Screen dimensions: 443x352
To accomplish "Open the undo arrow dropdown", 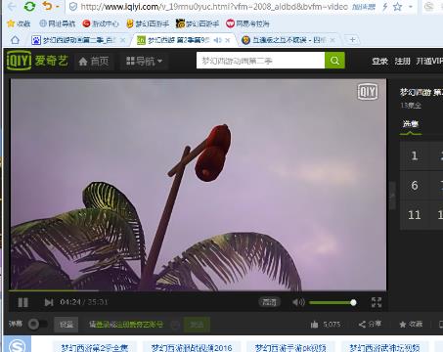I will point(58,7).
